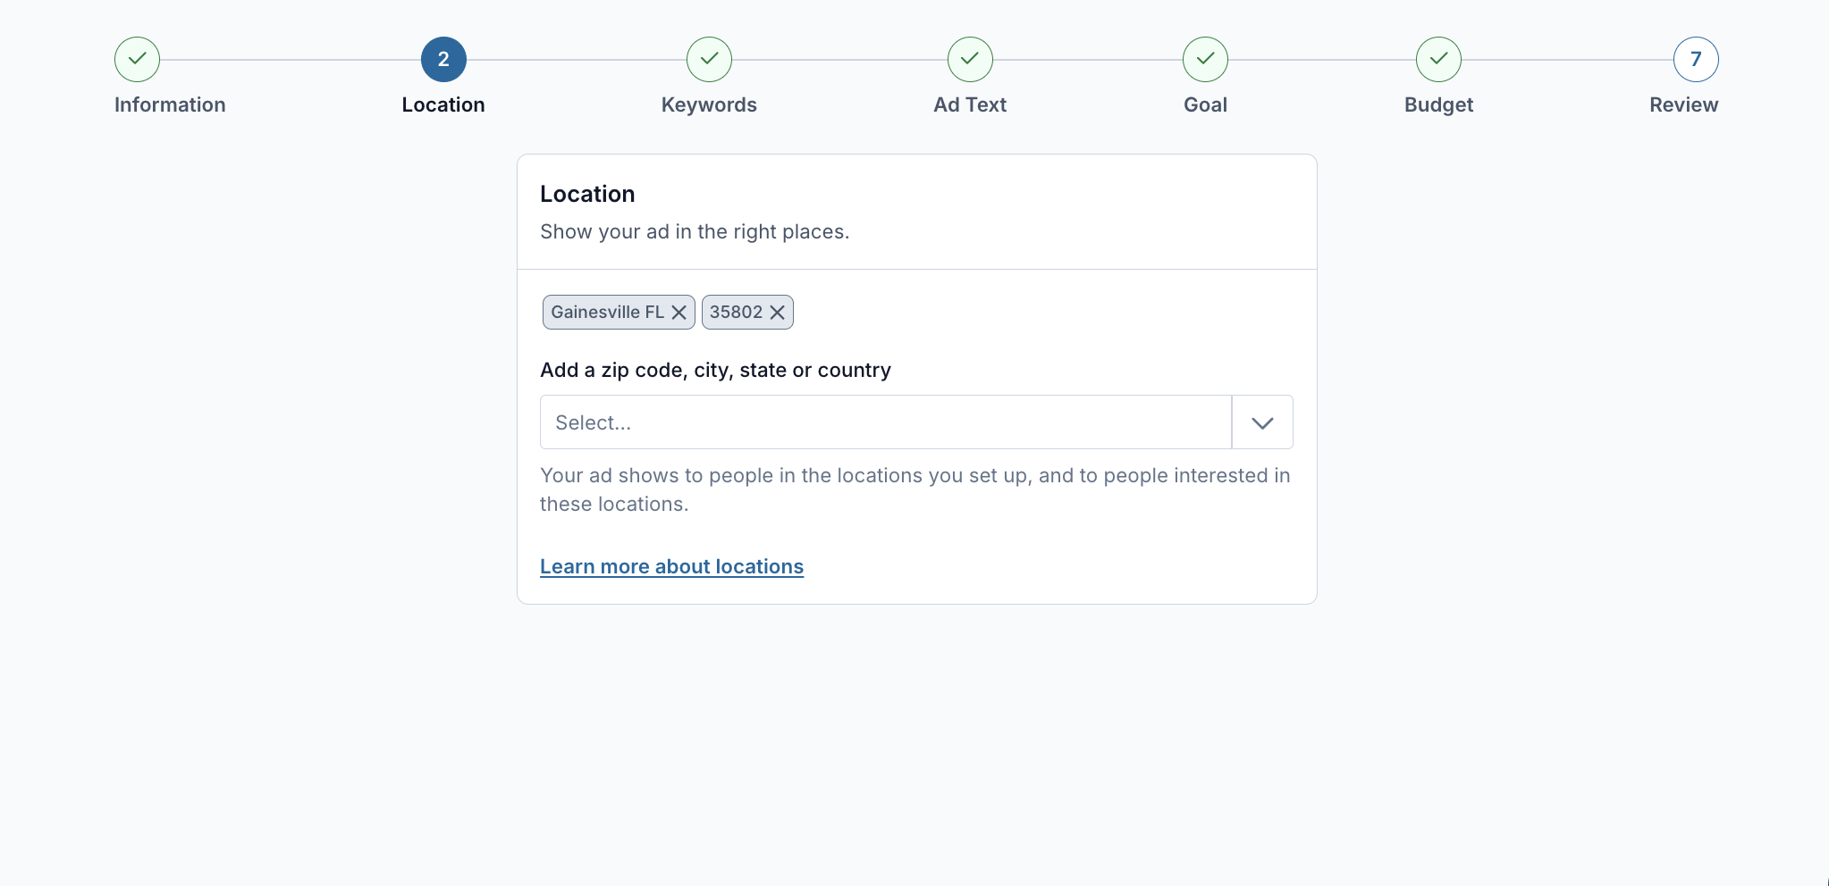
Task: Click the Keywords step checkmark icon
Action: coord(709,60)
